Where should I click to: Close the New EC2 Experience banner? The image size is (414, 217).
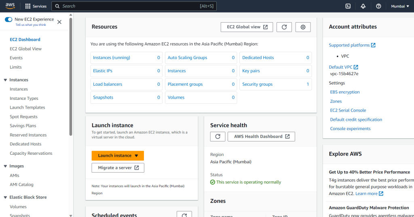click(59, 22)
